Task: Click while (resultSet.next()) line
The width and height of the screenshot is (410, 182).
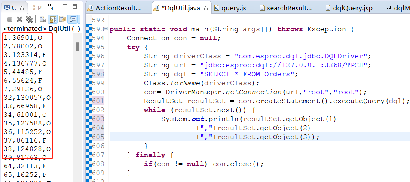Action: (x=199, y=110)
